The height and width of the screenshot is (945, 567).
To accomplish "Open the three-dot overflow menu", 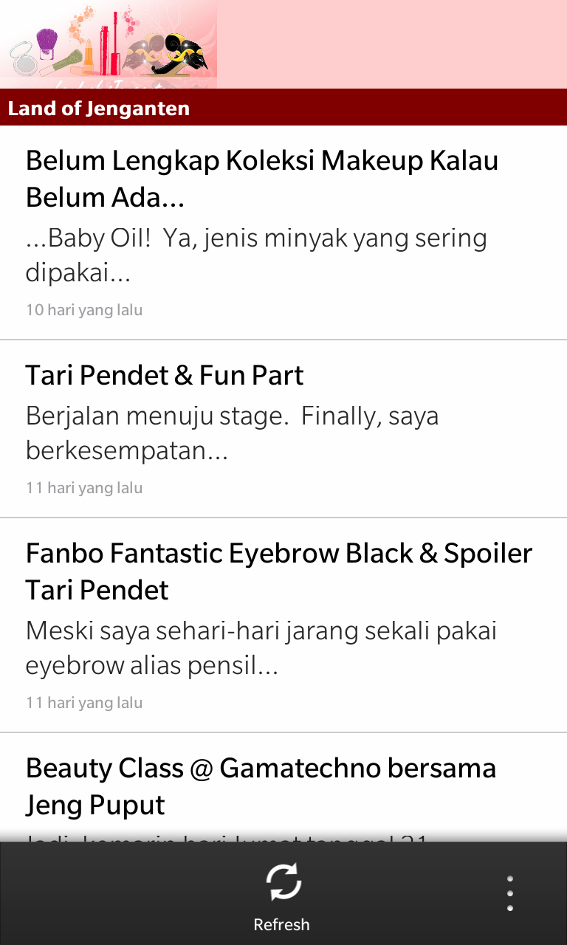I will (509, 893).
